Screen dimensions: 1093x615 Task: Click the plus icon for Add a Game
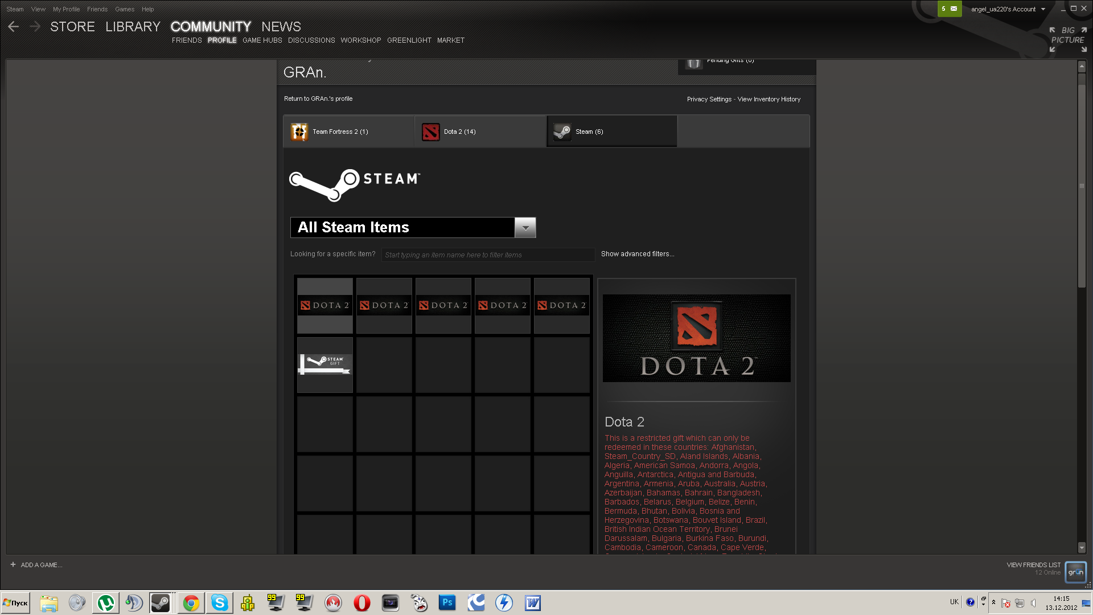[x=13, y=564]
